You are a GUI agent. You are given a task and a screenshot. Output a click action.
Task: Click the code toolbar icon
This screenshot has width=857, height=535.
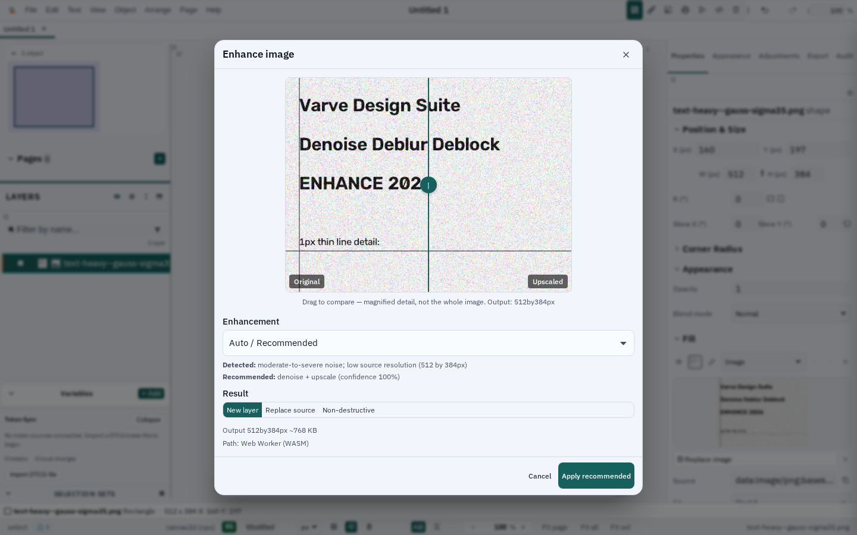tap(719, 10)
